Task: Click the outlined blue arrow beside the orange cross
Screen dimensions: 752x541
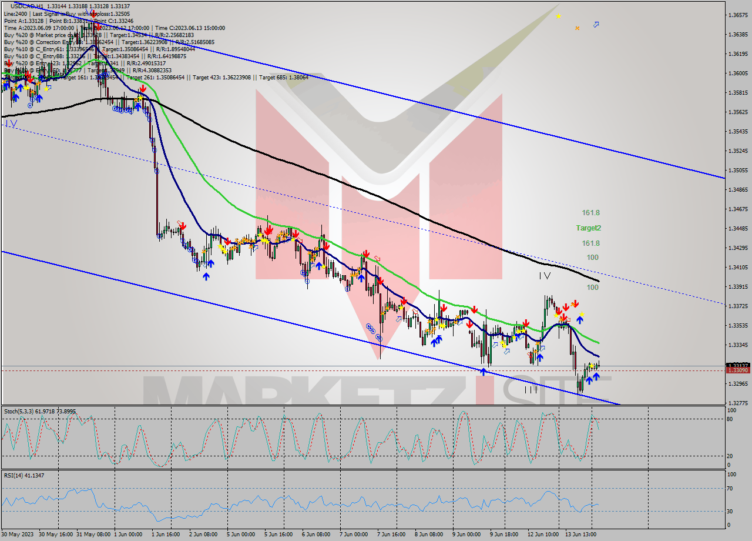Action: pos(596,24)
